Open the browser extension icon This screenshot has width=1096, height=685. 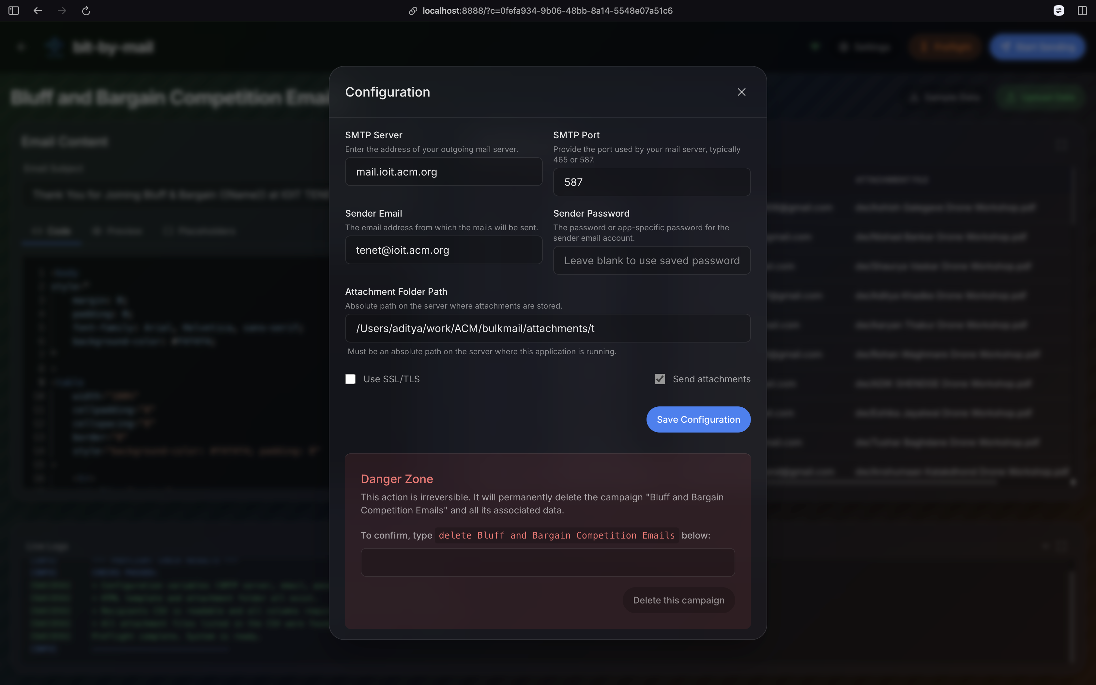(1058, 10)
